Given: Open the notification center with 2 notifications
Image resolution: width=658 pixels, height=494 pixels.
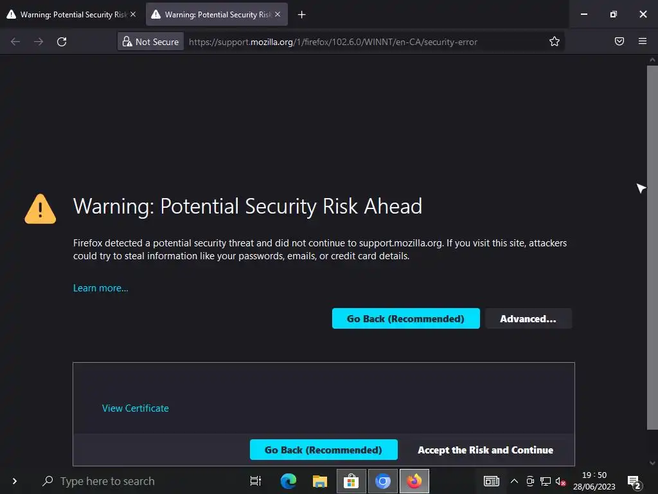Looking at the screenshot, I should (634, 482).
